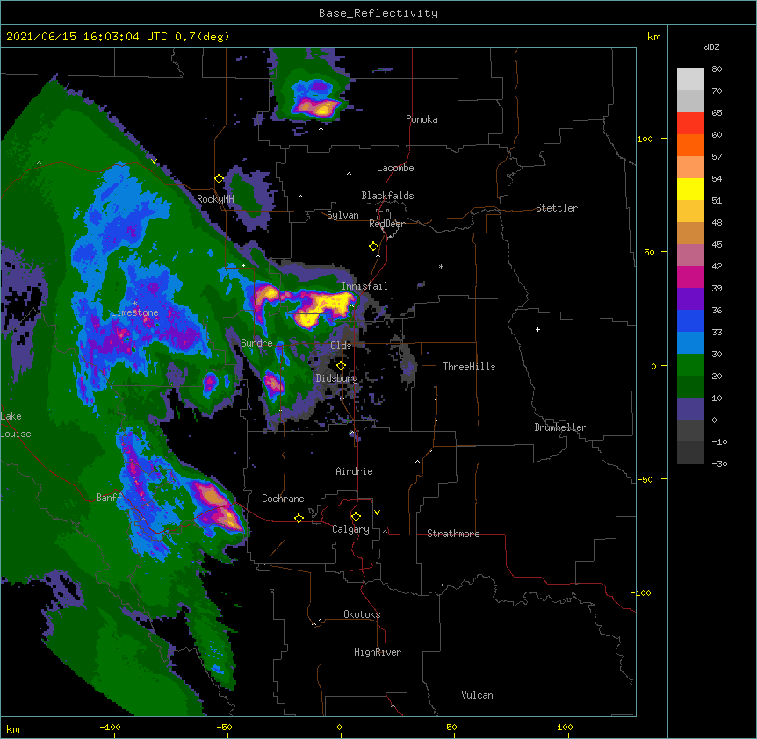Screen dimensions: 757x739
Task: Select the Okotoks label
Action: [362, 614]
